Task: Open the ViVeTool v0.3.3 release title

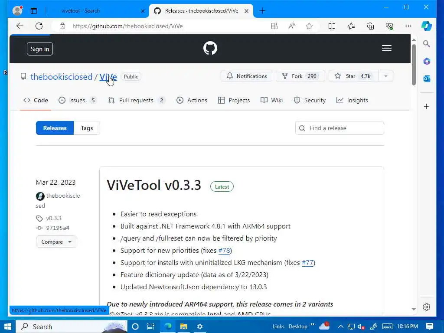Action: click(154, 185)
